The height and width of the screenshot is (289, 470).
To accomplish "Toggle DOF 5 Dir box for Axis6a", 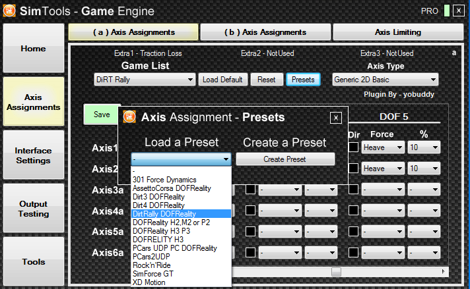I will [x=353, y=253].
